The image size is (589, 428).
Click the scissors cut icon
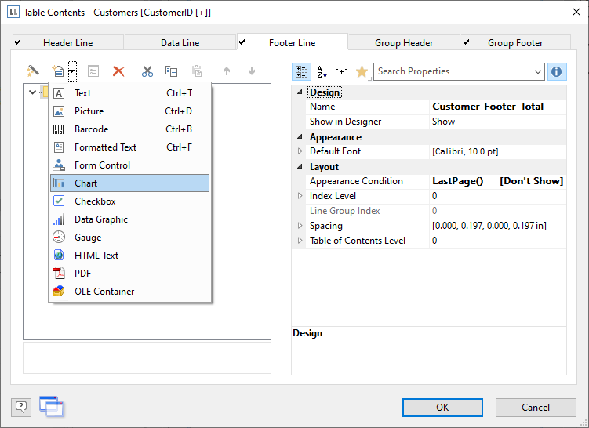click(147, 71)
